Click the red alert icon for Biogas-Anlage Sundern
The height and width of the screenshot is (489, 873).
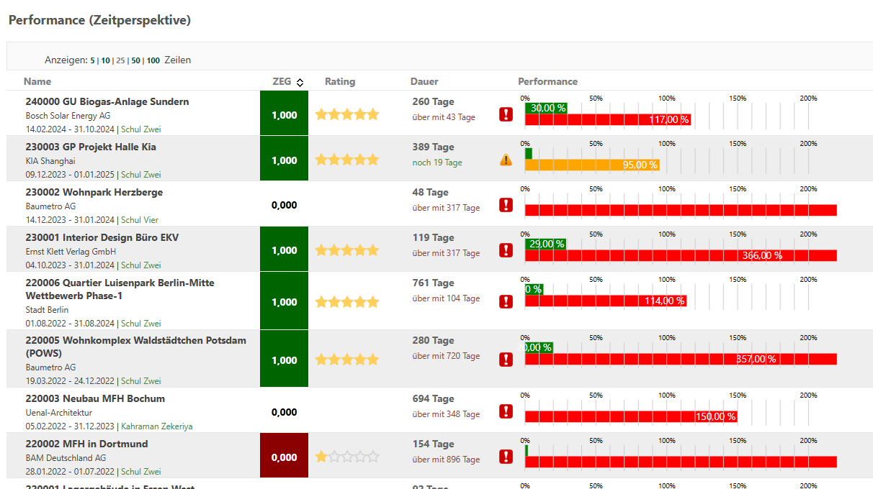(x=506, y=114)
